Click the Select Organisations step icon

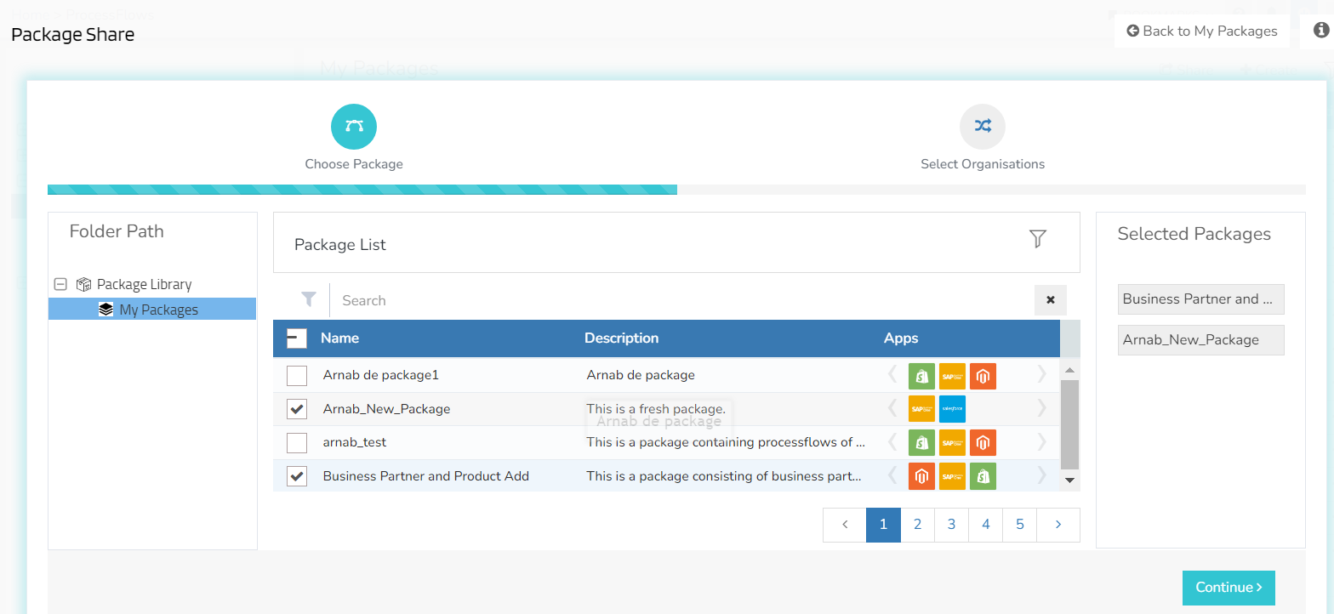pyautogui.click(x=983, y=127)
